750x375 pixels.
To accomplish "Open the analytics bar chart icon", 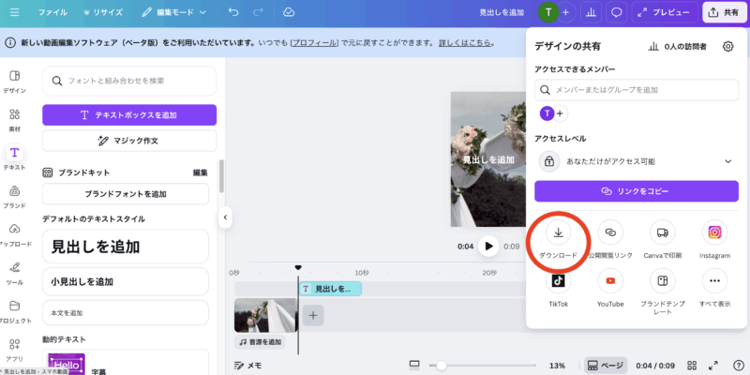I will pos(591,12).
